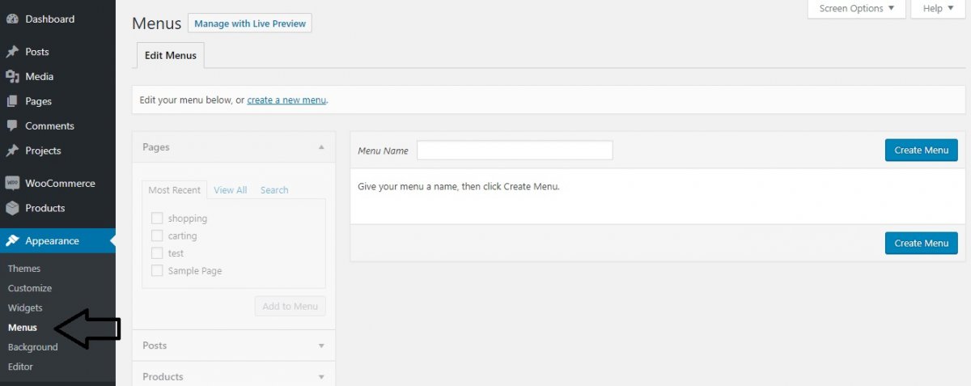Open Background submenu item
This screenshot has height=386, width=971.
[33, 347]
